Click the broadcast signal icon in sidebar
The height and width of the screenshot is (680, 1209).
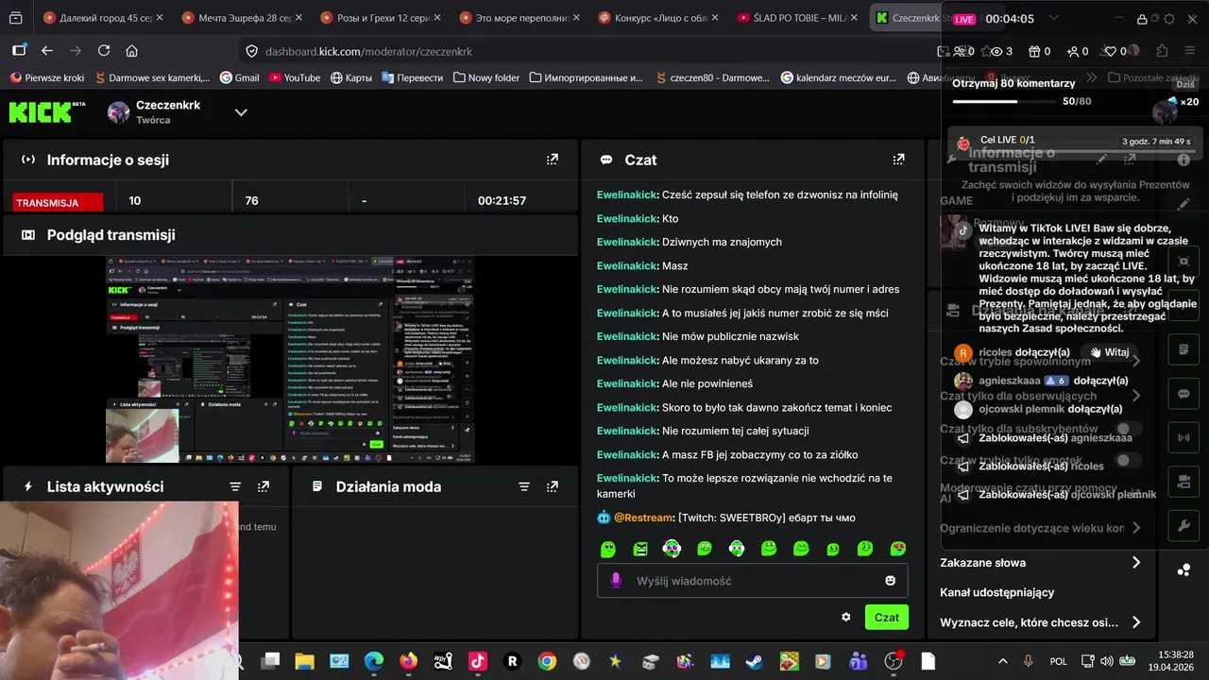click(x=1183, y=438)
